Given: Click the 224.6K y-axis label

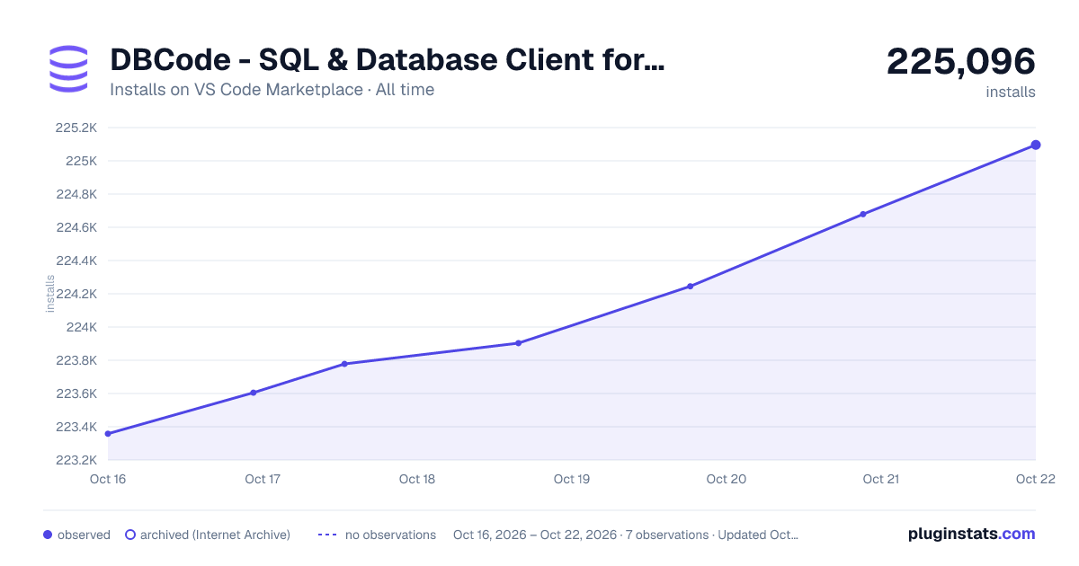Looking at the screenshot, I should pos(76,227).
